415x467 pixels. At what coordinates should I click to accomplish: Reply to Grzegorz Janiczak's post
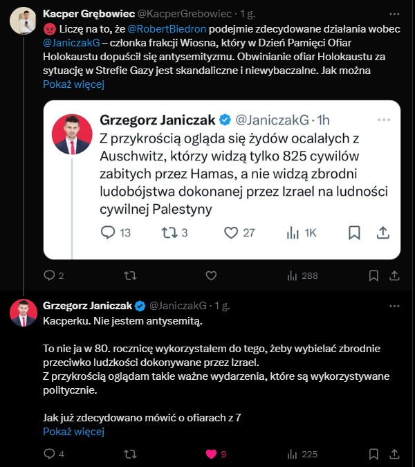click(x=49, y=455)
